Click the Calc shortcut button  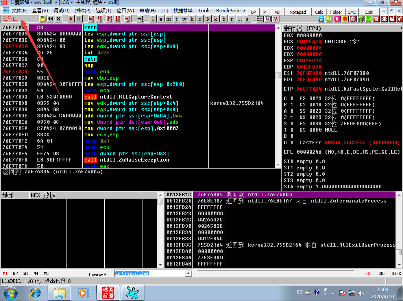[319, 12]
